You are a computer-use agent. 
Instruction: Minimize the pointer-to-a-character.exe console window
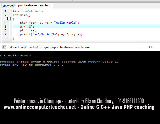point(138,47)
